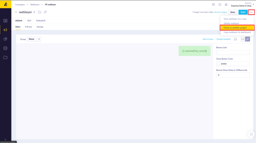The height and width of the screenshot is (143, 256).
Task: Click the Save button
Action: point(233,12)
